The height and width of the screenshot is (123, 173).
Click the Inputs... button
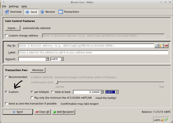[12, 28]
